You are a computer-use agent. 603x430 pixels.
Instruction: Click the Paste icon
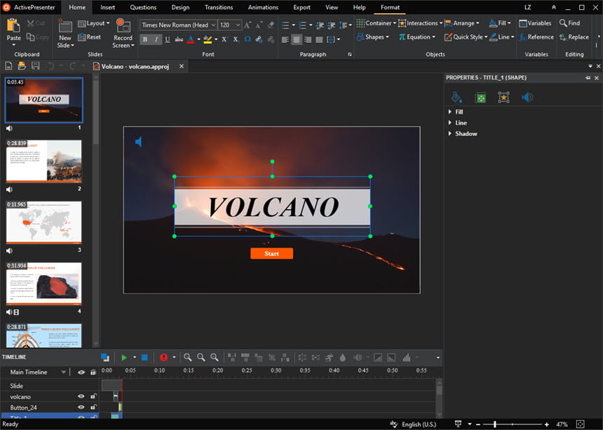click(x=13, y=25)
